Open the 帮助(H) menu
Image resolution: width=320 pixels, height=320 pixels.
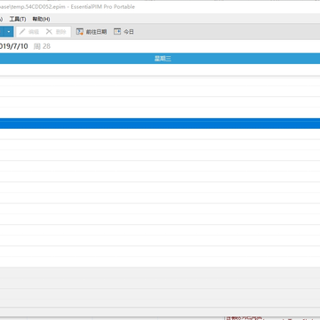click(41, 20)
